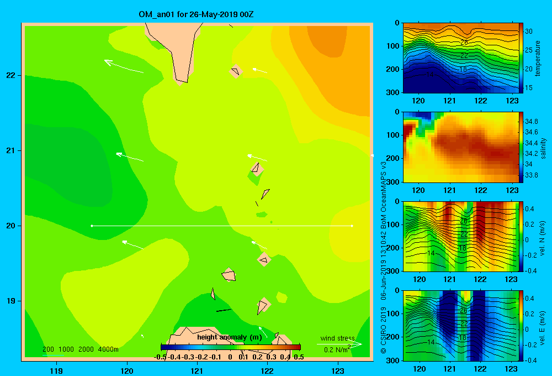Click the 'height anomaly (m)' label
Image resolution: width=552 pixels, height=376 pixels.
coord(230,337)
